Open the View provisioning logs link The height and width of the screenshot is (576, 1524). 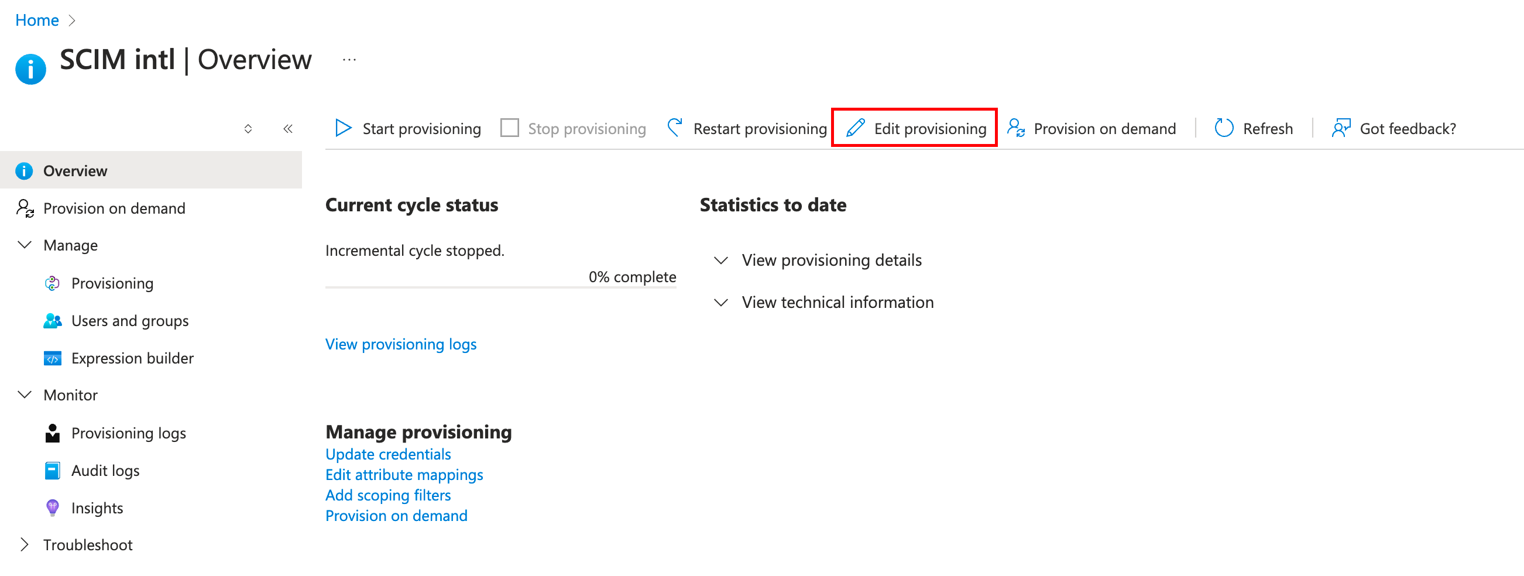[x=400, y=344]
